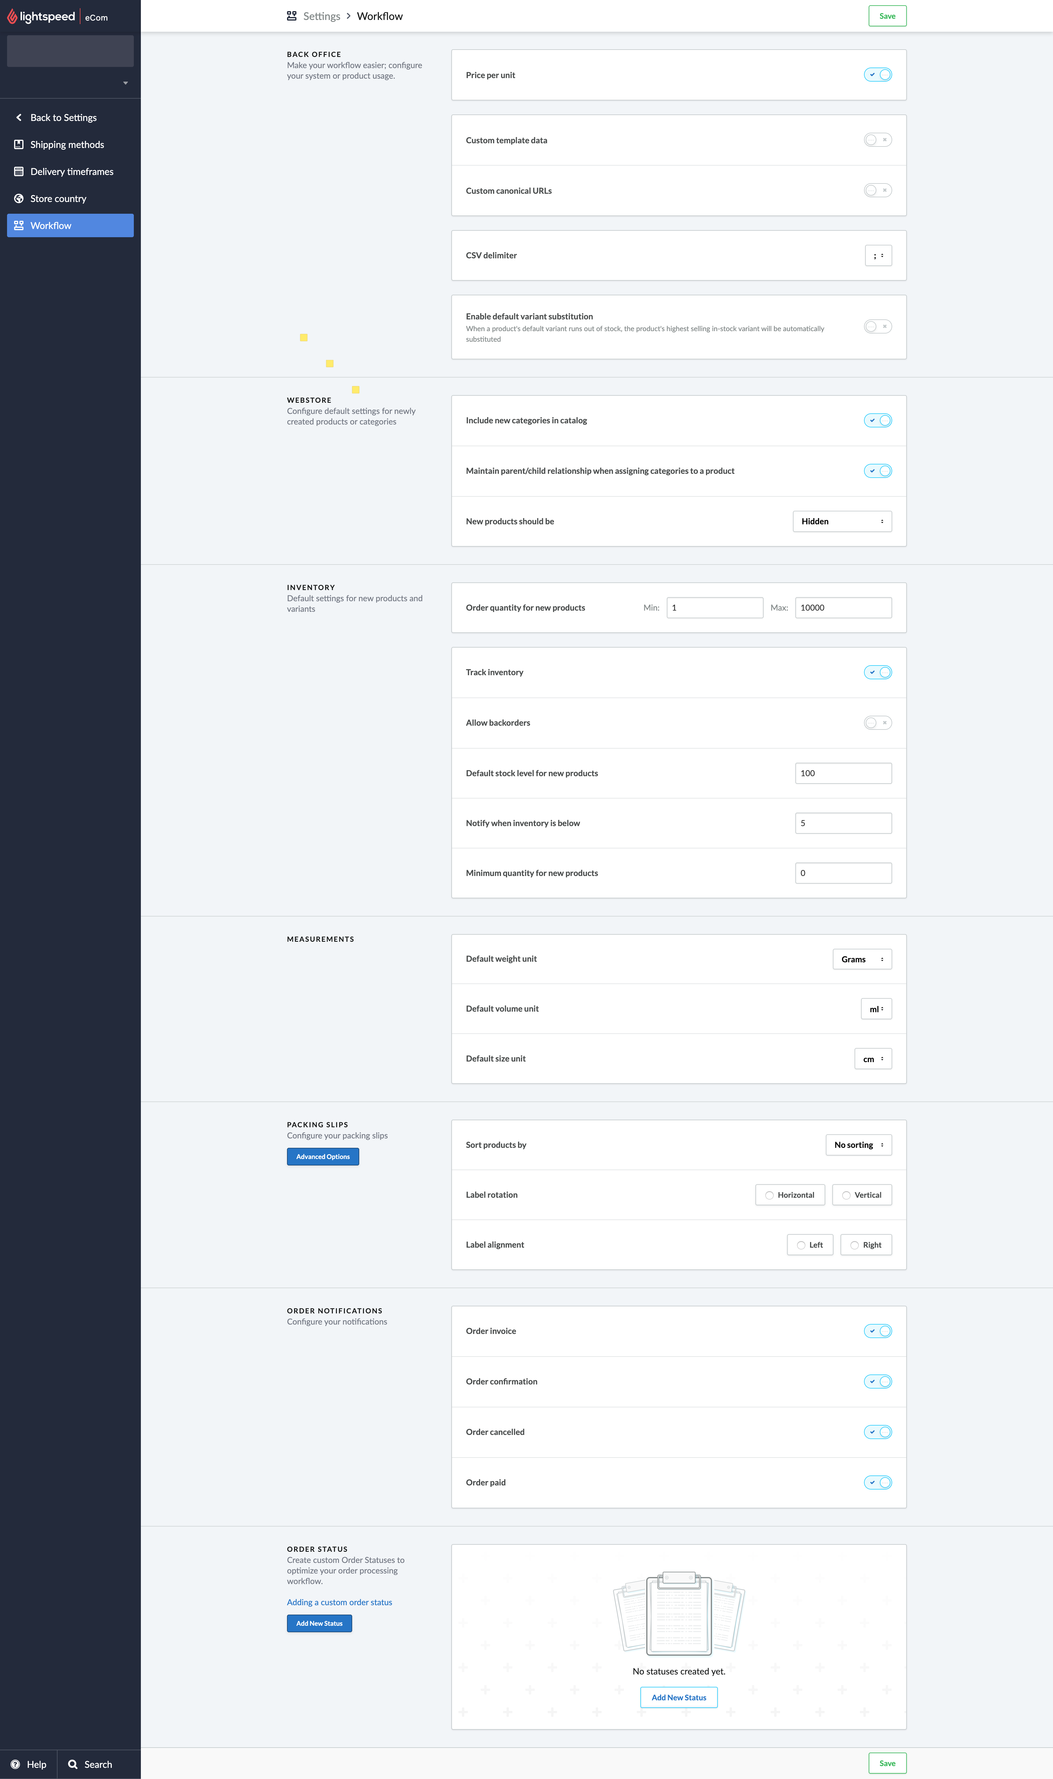The image size is (1053, 1779).
Task: Click the Lightspeed eCom logo
Action: coord(58,16)
